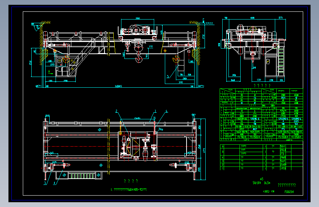Click callout number '6' above the plan view
Viewport: 319px width, 207px height.
[167, 111]
